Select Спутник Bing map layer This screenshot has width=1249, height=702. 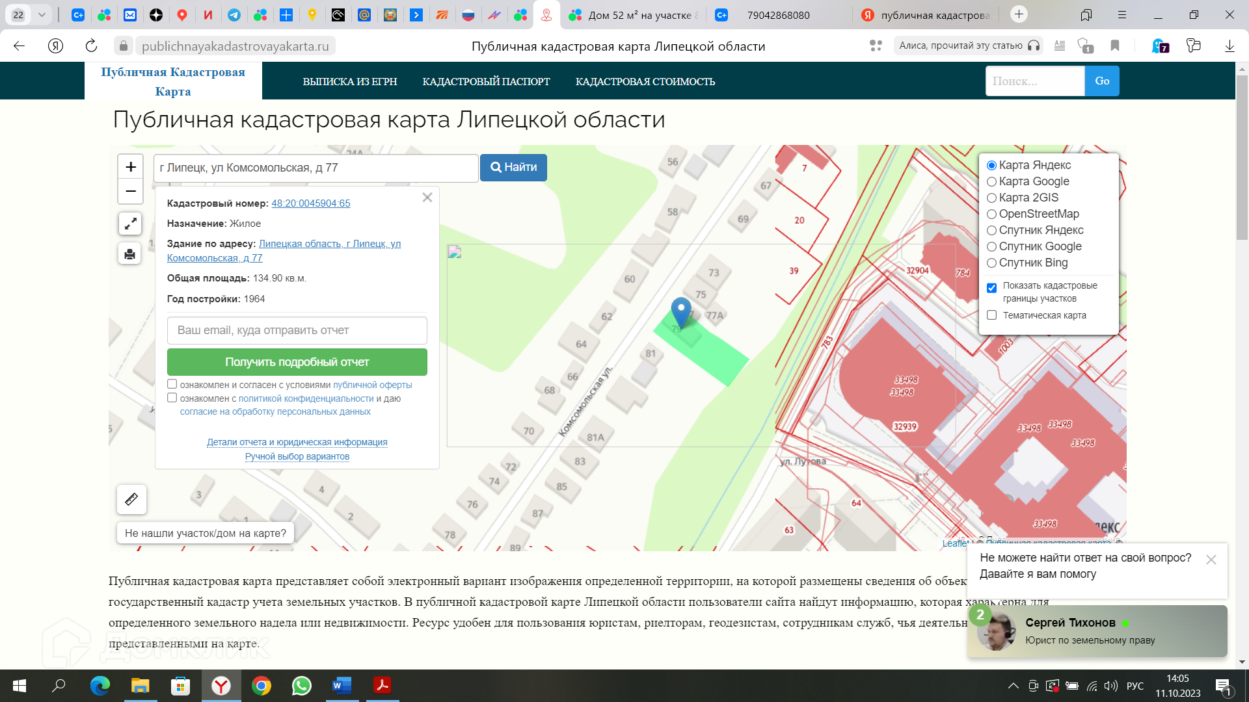991,263
